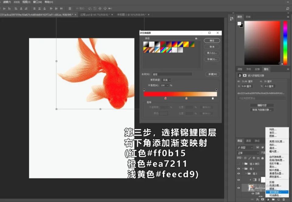Click 取消 in the Gradient Editor

[212, 47]
